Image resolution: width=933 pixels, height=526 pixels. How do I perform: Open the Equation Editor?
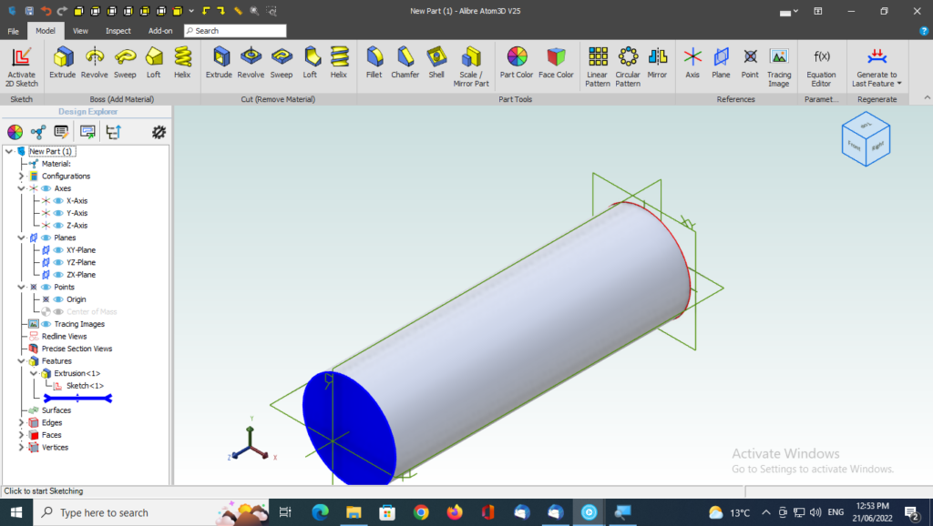(x=821, y=66)
